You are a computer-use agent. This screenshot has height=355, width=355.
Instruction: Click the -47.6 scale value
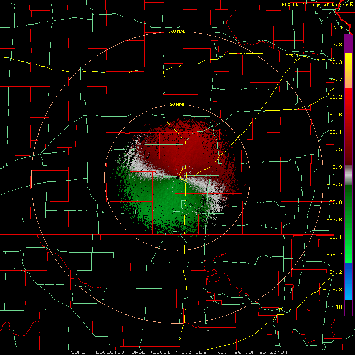(x=334, y=220)
